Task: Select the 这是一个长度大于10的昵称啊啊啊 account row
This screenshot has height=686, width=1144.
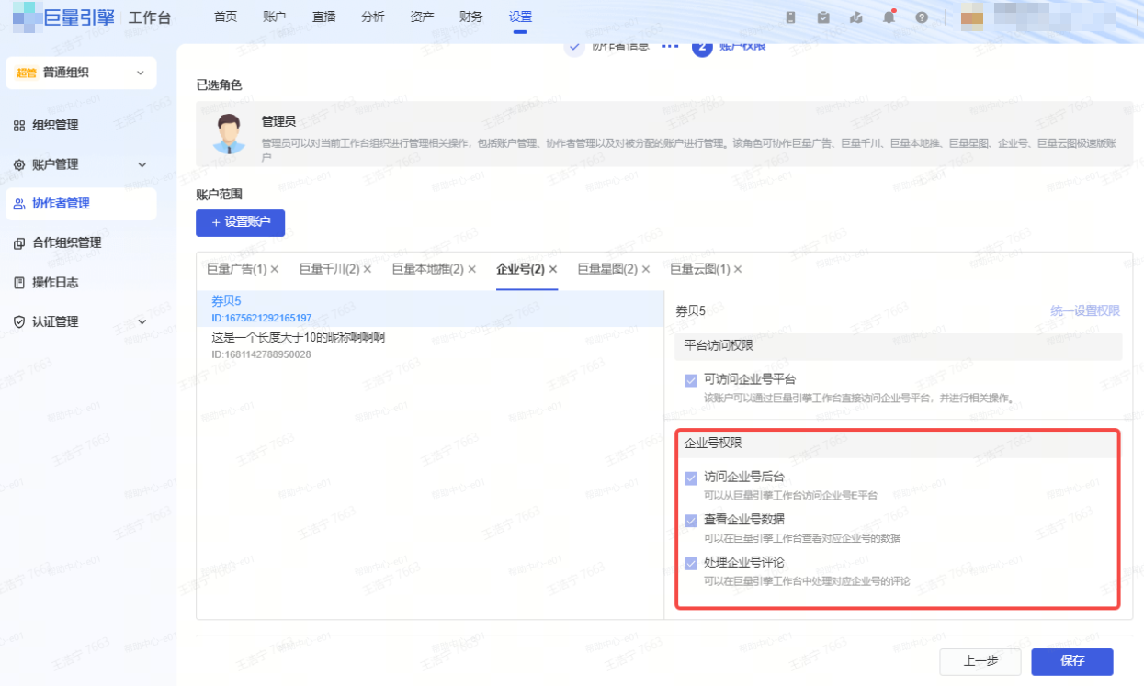Action: [430, 345]
